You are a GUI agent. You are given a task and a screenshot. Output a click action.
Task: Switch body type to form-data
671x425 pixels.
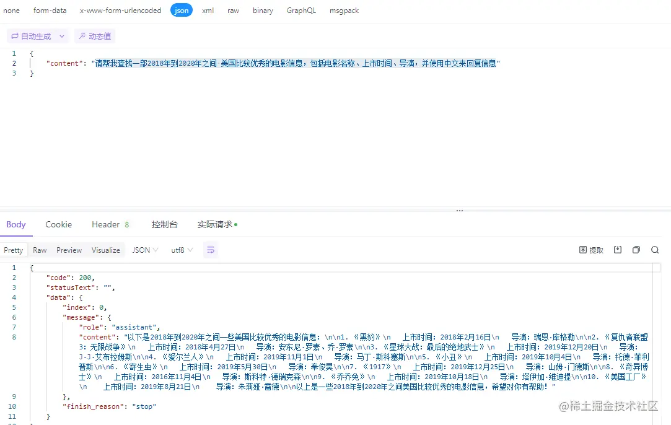pos(50,10)
